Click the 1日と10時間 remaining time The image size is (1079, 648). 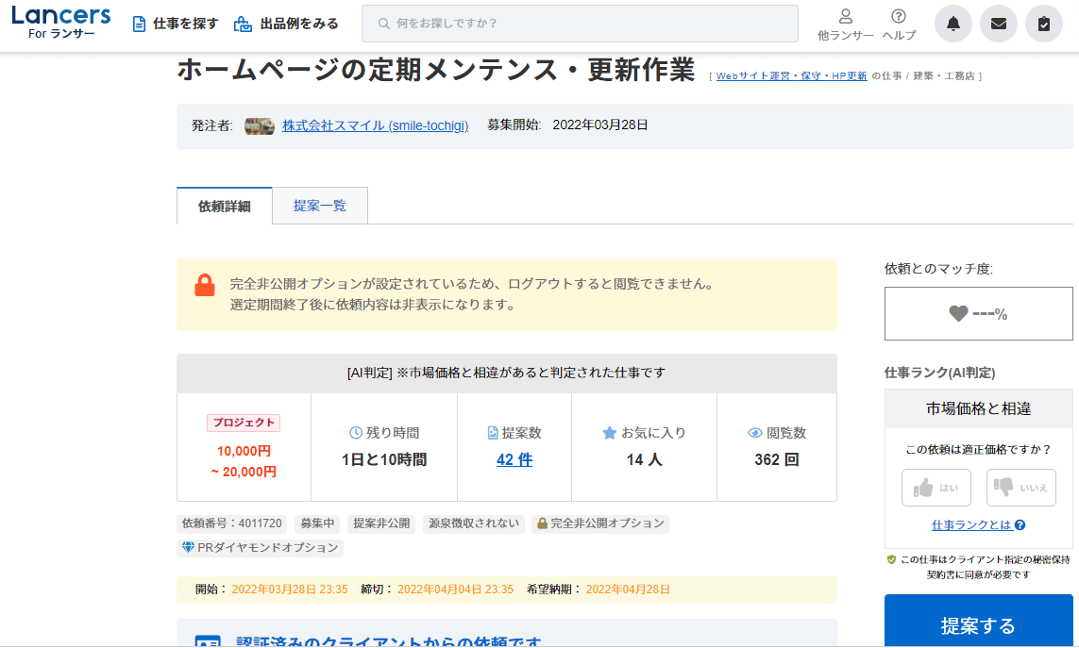tap(384, 459)
